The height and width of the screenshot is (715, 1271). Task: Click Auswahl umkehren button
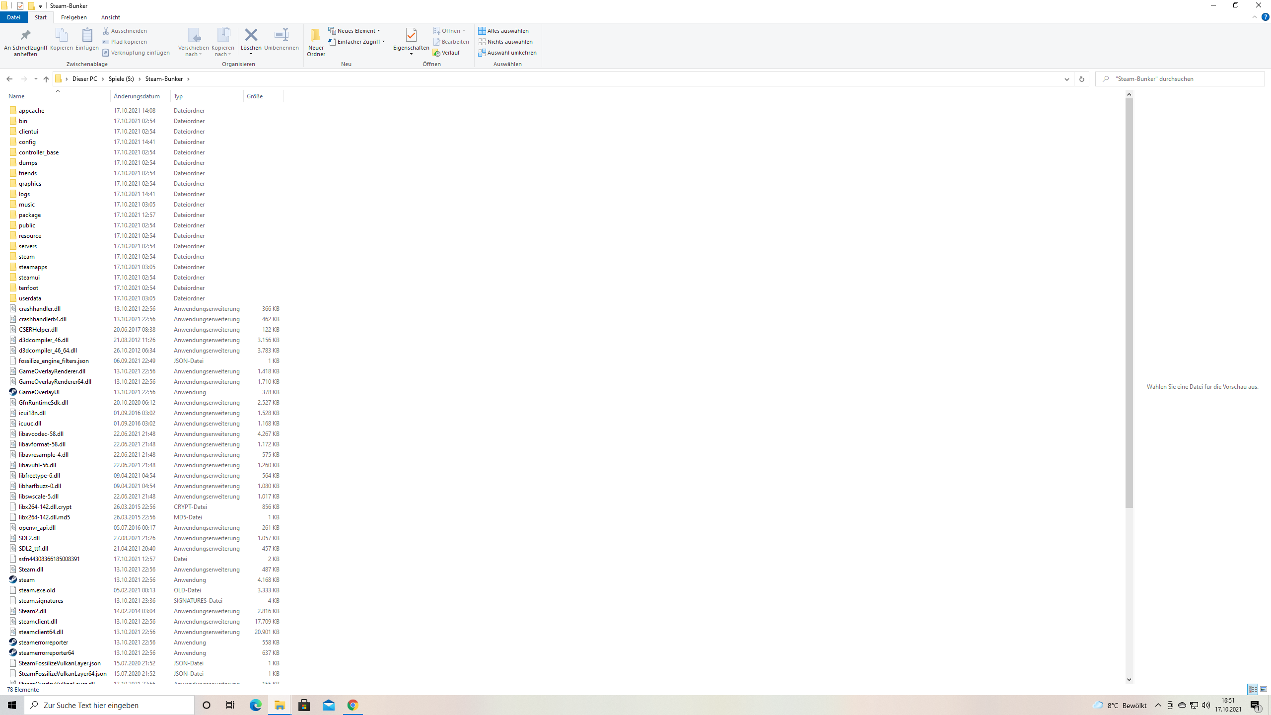click(x=507, y=53)
